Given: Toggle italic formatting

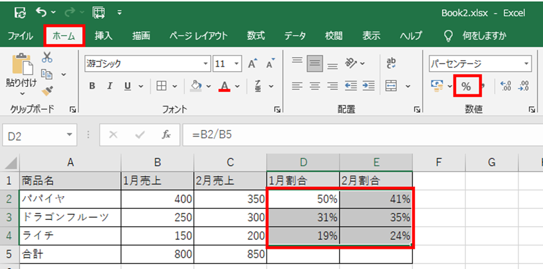Looking at the screenshot, I should [109, 86].
